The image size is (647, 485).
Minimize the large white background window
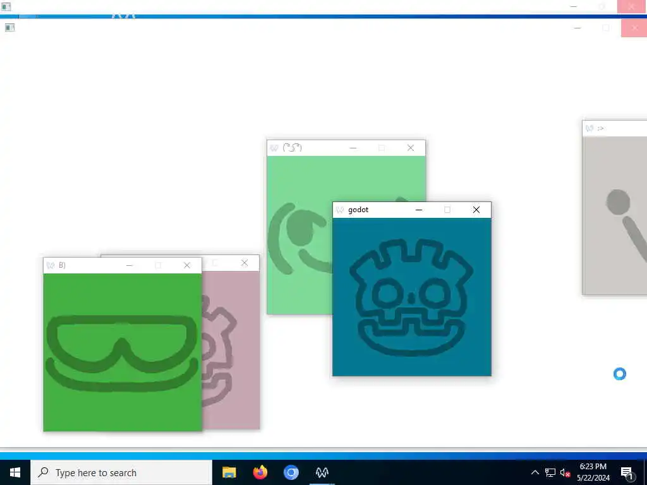577,28
